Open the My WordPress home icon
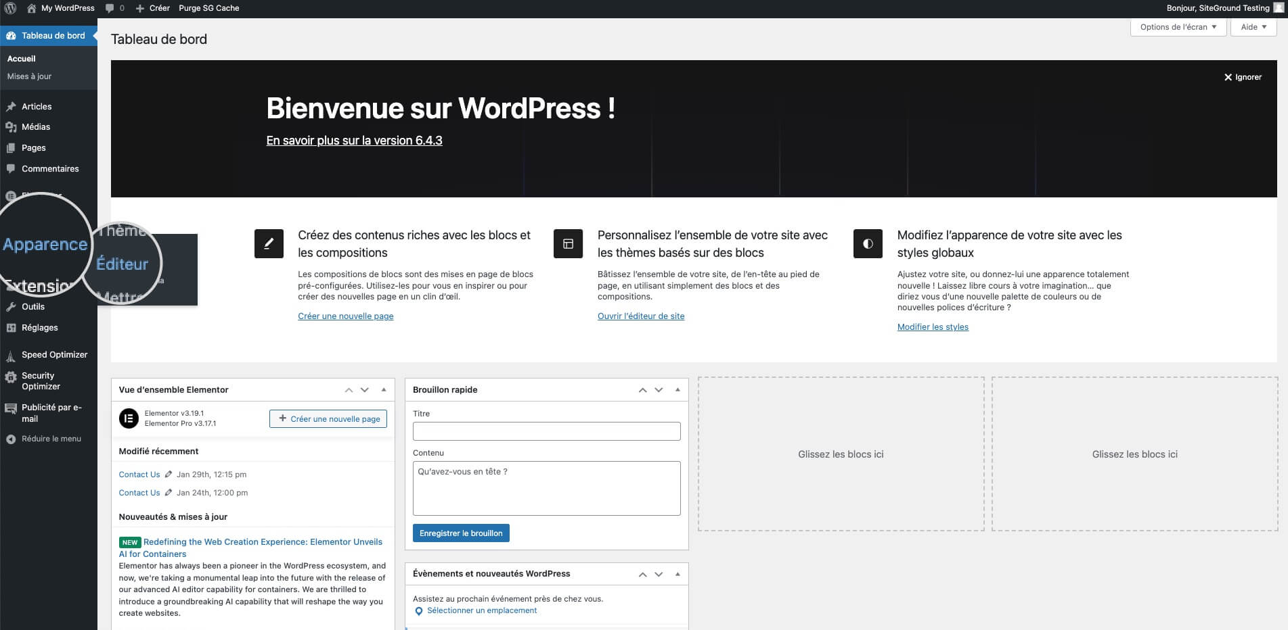The image size is (1288, 630). pos(31,8)
